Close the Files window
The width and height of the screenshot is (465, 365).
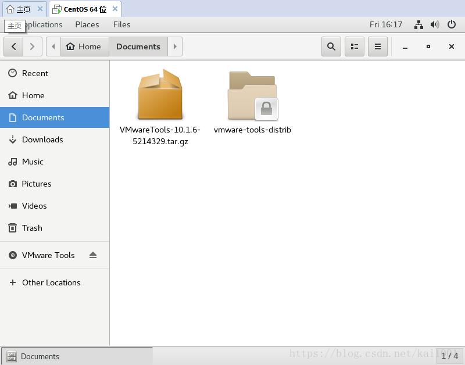tap(452, 46)
